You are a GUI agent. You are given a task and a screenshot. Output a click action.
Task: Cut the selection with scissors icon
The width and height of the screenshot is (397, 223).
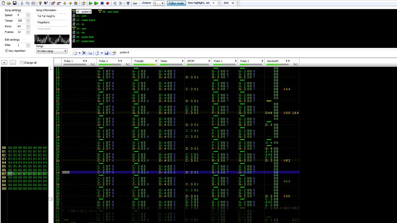click(x=22, y=3)
